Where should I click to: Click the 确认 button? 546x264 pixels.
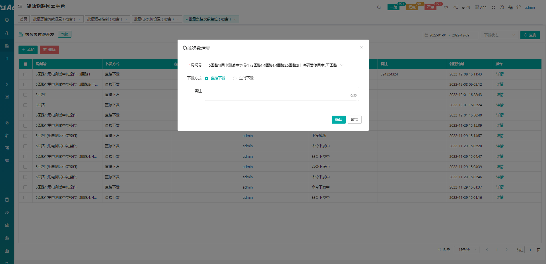pos(339,120)
